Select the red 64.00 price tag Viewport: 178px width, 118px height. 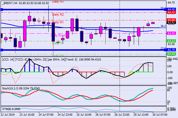click(x=171, y=20)
